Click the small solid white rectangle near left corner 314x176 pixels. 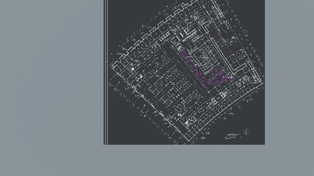[x=133, y=69]
